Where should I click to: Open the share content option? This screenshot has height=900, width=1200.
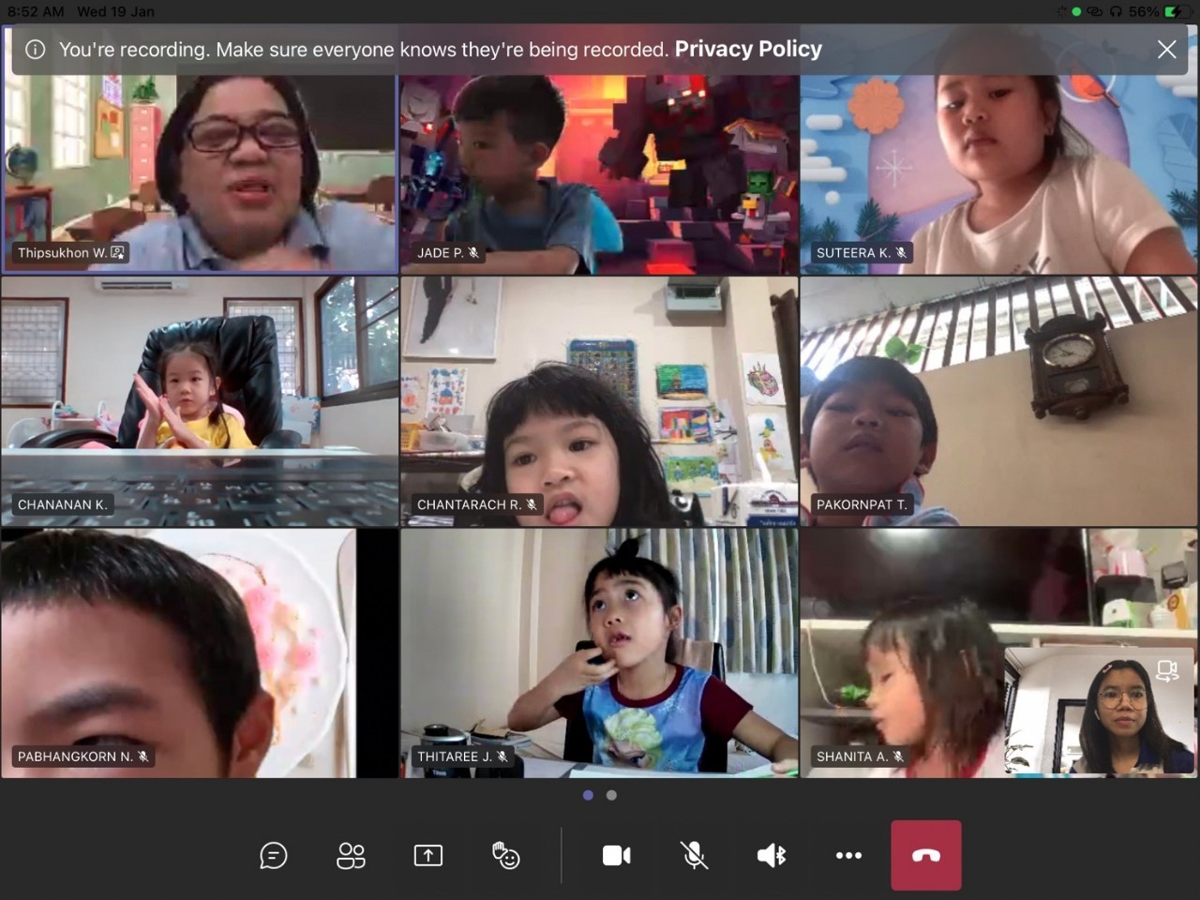[428, 855]
